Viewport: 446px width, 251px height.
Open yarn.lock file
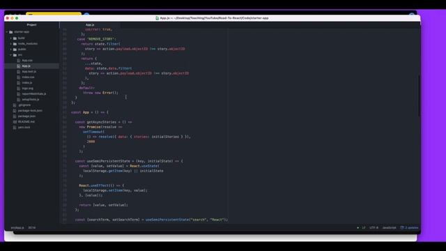(24, 127)
